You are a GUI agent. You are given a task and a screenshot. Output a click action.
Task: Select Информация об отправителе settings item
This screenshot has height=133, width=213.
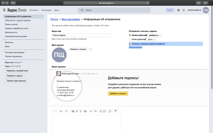pyautogui.click(x=23, y=16)
